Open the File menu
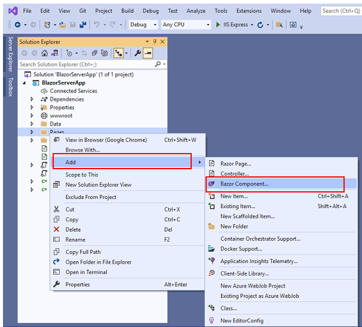This screenshot has width=362, height=327. tap(27, 11)
